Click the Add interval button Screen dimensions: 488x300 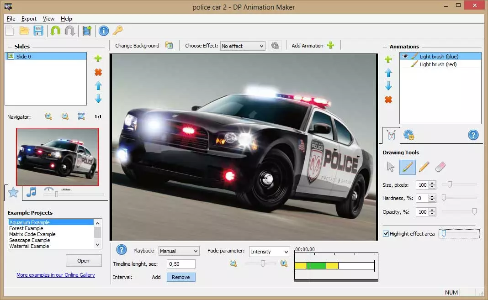tap(156, 277)
